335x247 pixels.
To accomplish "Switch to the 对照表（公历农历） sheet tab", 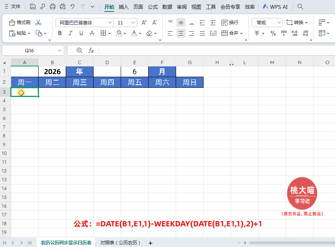I will coord(120,243).
